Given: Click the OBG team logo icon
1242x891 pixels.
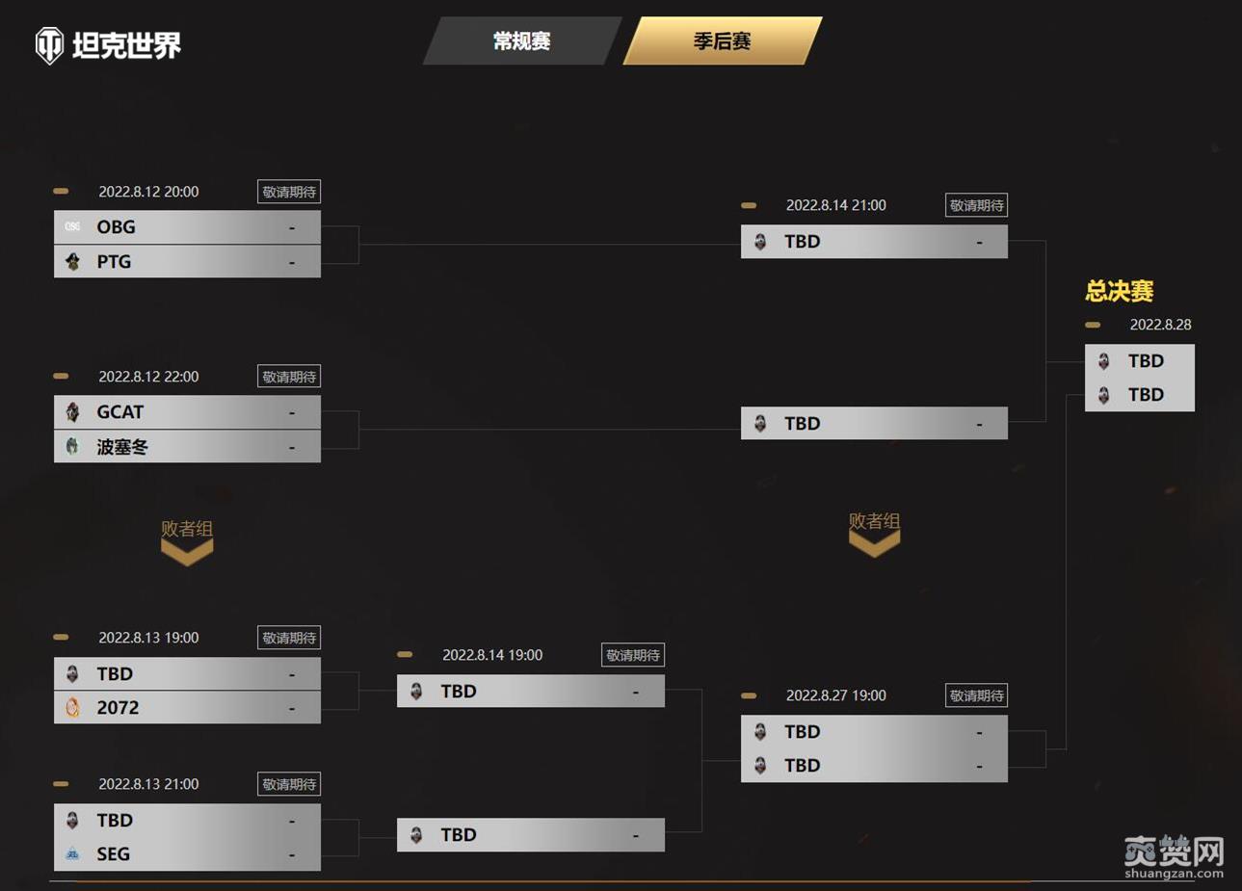Looking at the screenshot, I should [72, 227].
